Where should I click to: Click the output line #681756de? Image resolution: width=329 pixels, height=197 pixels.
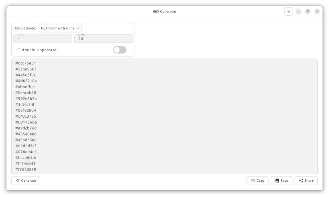[26, 123]
